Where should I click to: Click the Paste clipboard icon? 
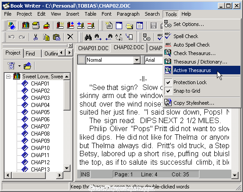tap(57, 37)
